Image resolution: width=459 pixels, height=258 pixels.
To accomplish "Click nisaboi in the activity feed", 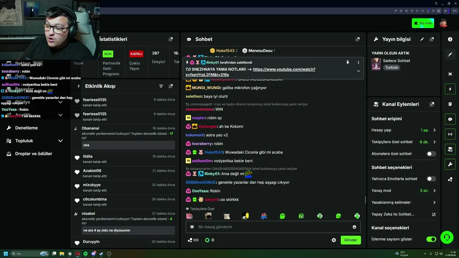I will pos(88,214).
